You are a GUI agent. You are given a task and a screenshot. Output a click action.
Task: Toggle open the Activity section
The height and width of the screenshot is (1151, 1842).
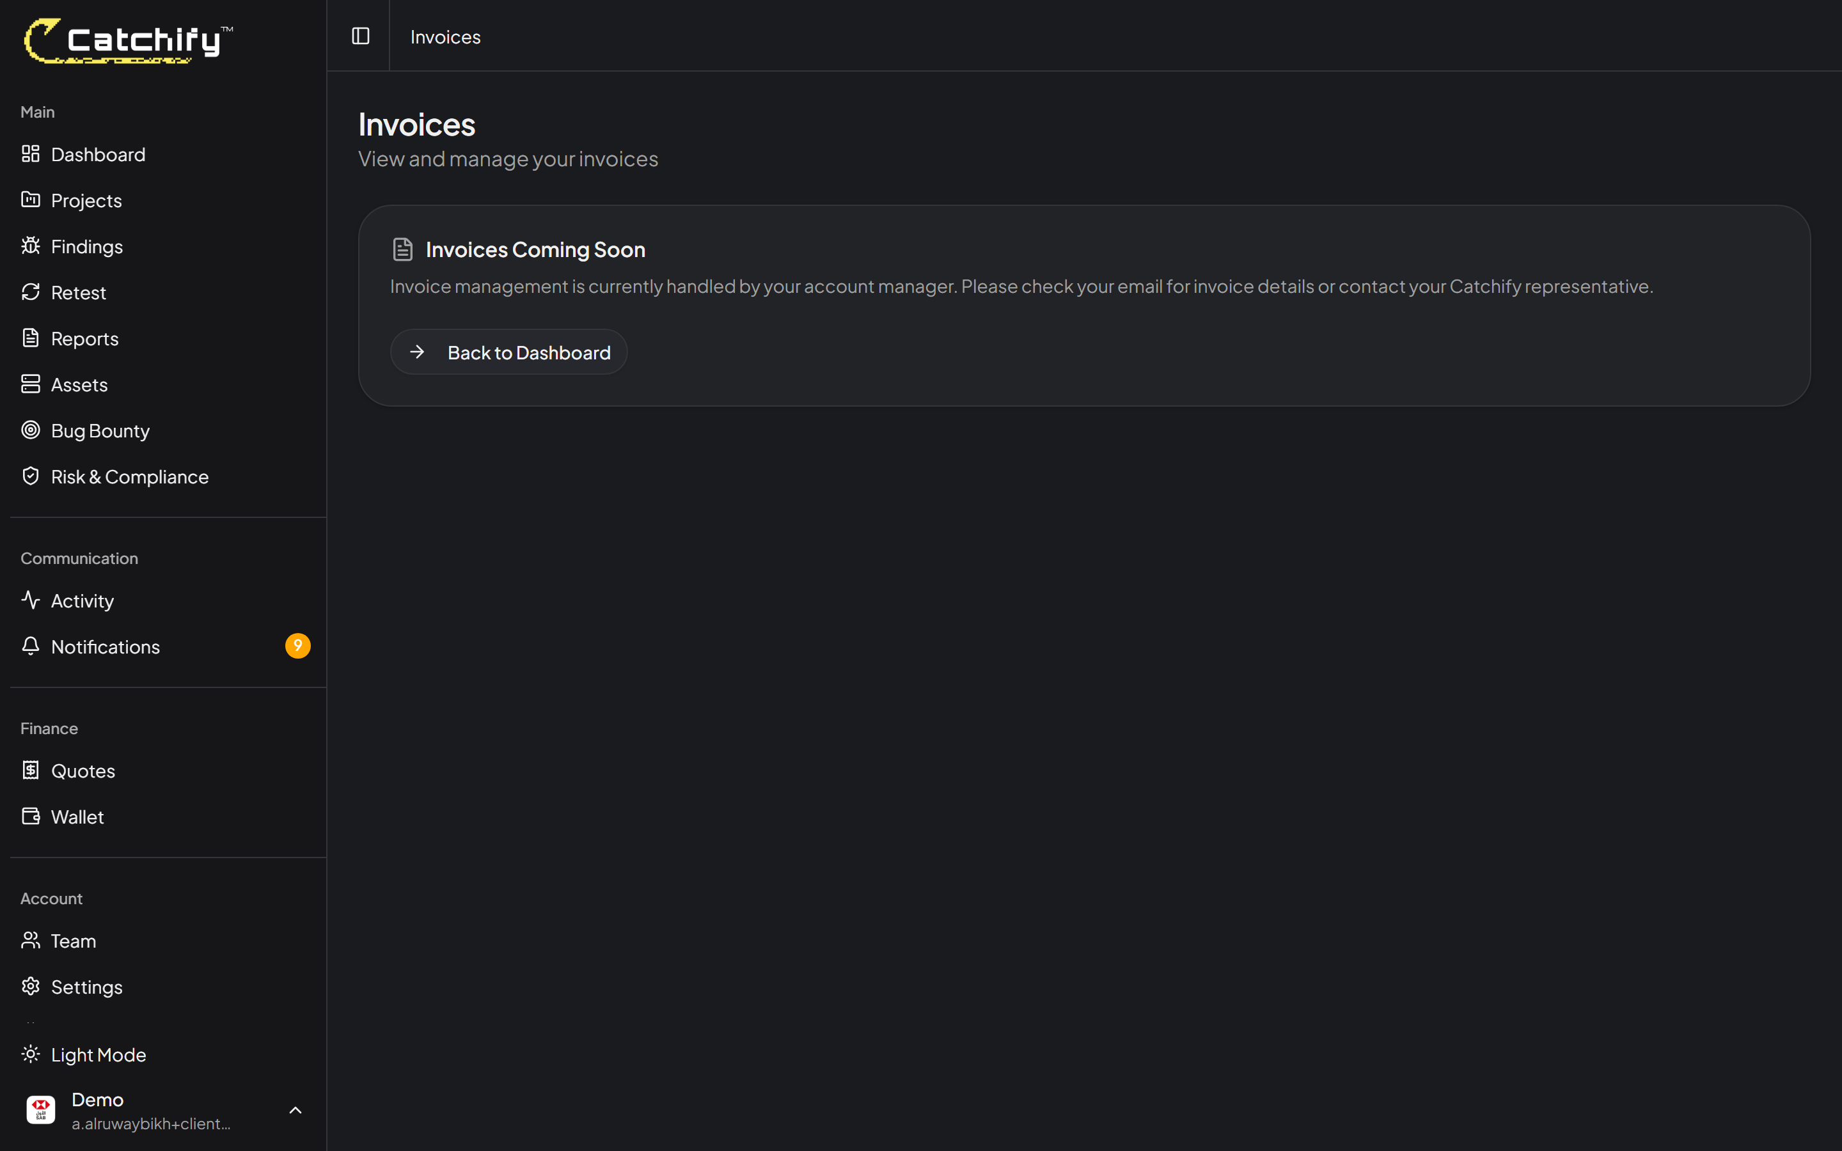tap(81, 600)
